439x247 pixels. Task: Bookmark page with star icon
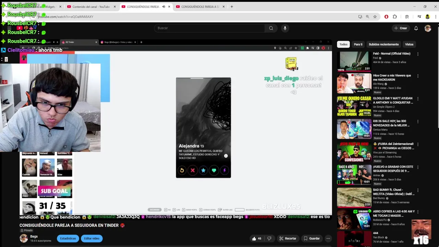[375, 16]
